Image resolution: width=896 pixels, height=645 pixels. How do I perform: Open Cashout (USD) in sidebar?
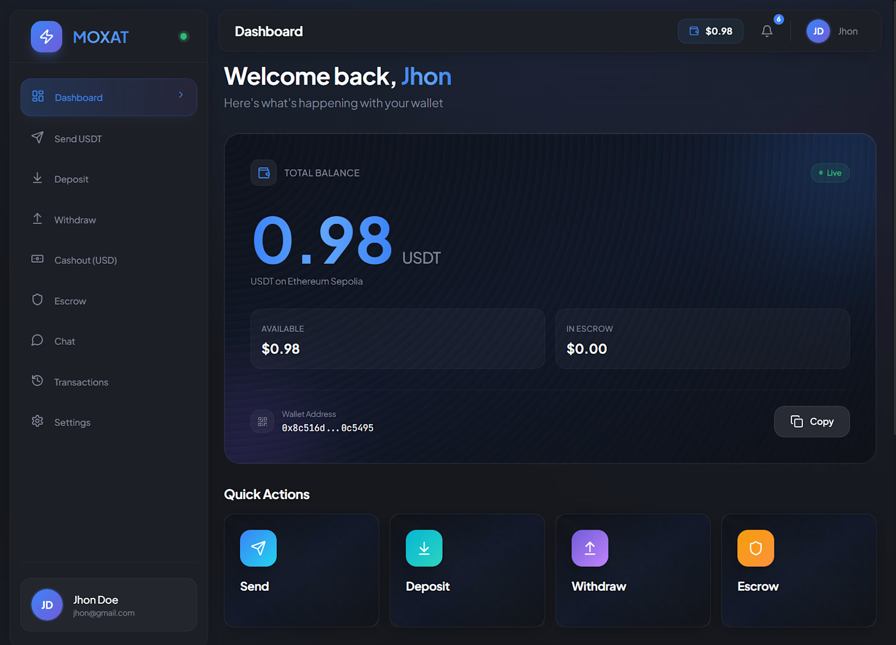(x=109, y=260)
